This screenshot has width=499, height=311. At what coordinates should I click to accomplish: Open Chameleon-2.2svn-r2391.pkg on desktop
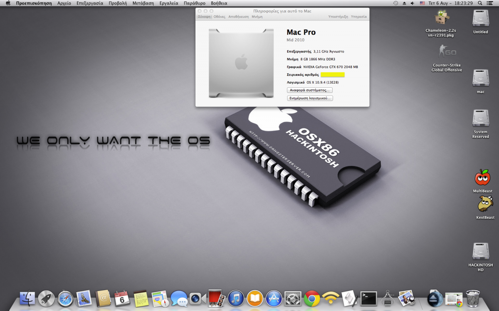[441, 24]
